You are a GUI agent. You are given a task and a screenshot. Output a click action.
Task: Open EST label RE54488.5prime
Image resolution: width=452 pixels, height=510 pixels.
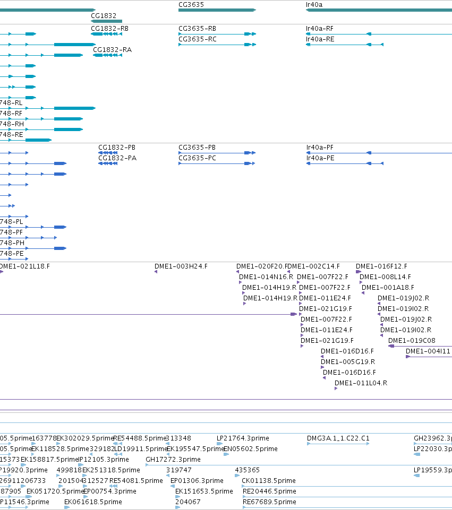[140, 438]
